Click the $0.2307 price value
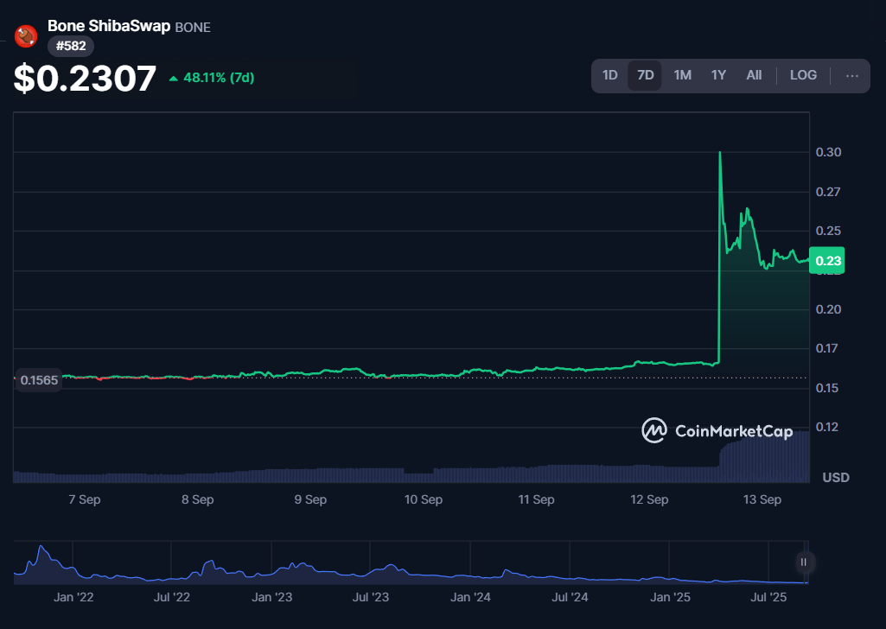This screenshot has width=886, height=629. 85,78
